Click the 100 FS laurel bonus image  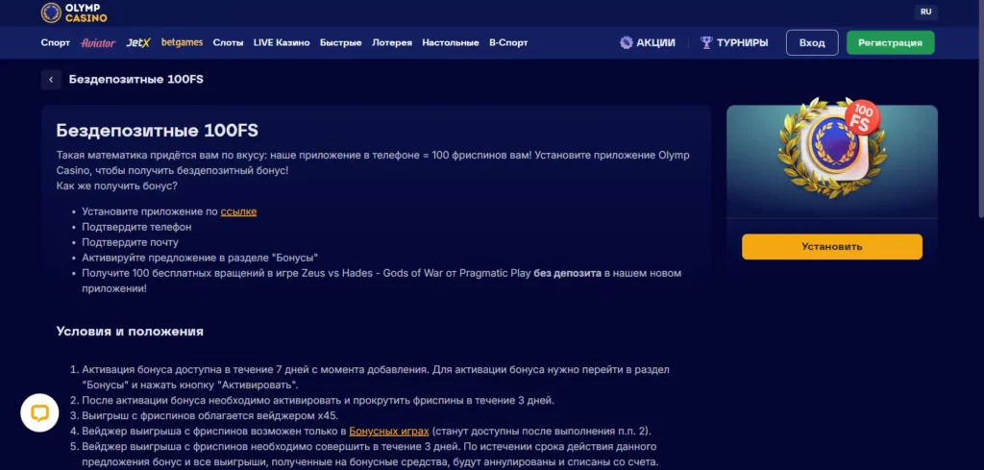point(832,147)
